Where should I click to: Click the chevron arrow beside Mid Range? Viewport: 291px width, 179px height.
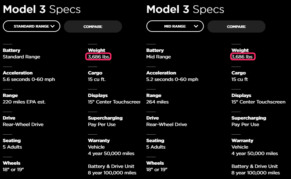coord(196,26)
